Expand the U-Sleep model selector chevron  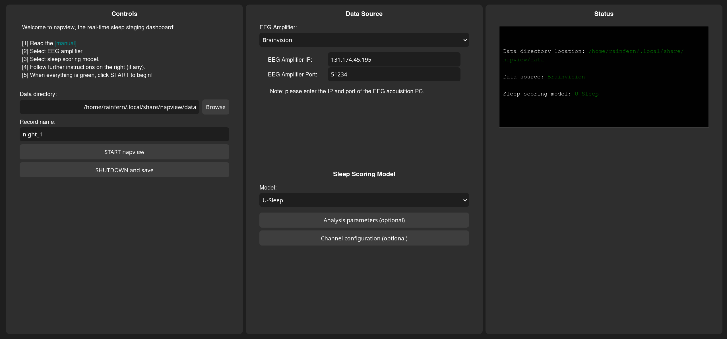pos(465,200)
